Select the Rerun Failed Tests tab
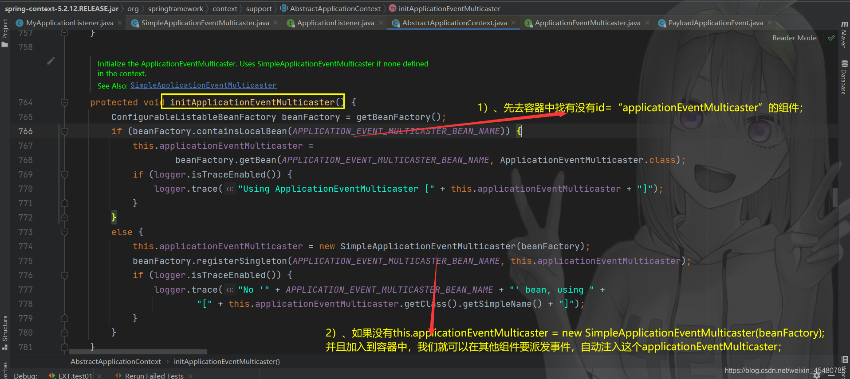 tap(154, 375)
